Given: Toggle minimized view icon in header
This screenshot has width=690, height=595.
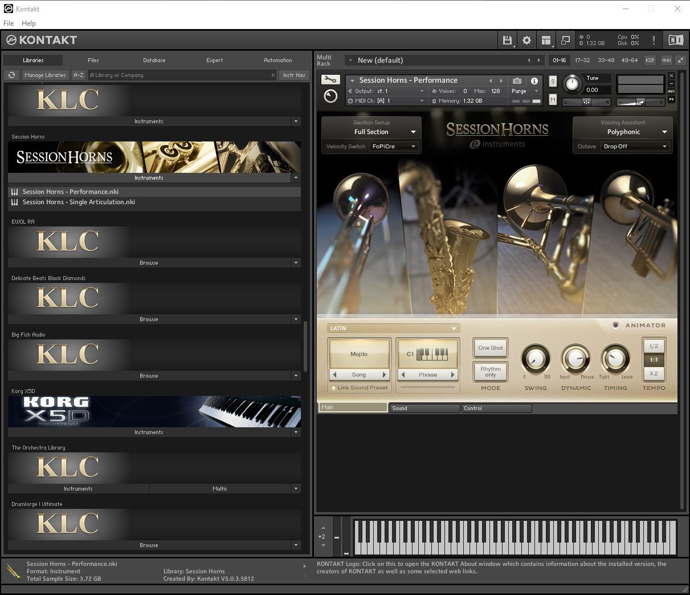Looking at the screenshot, I should click(x=565, y=40).
